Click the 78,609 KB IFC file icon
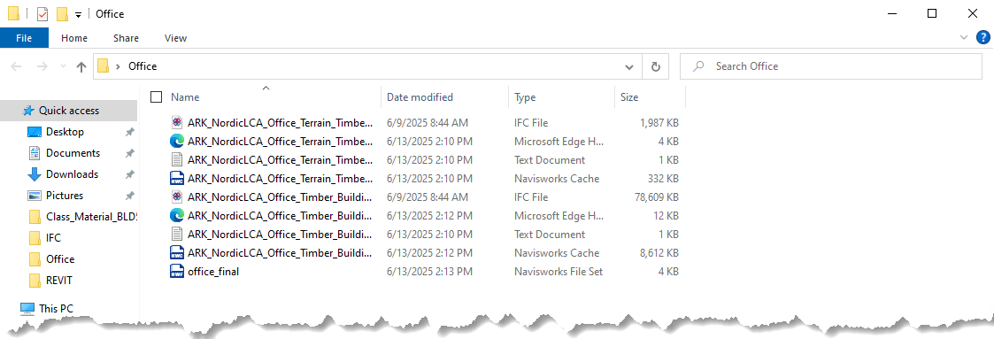This screenshot has height=339, width=994. 177,197
